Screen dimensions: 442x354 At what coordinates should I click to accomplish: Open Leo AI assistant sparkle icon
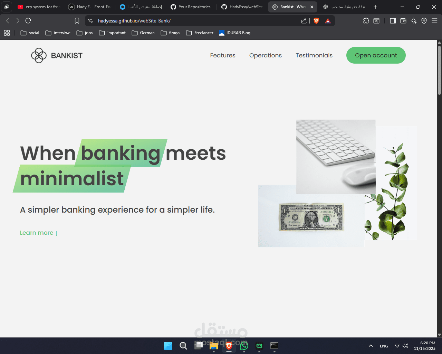coord(413,21)
